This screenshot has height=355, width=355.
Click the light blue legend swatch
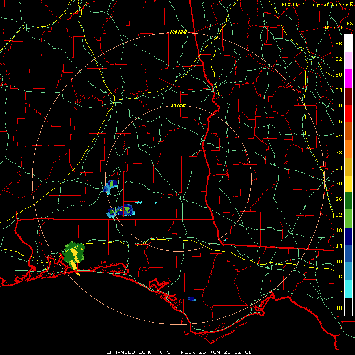pos(348,271)
